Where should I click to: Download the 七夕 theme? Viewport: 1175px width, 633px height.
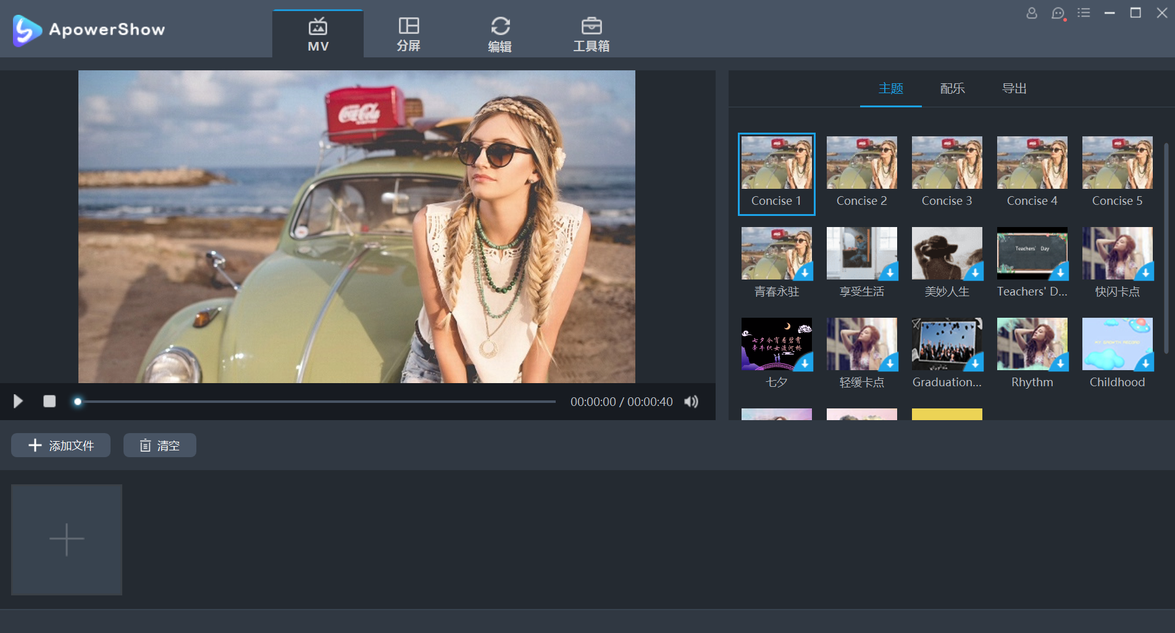(805, 363)
